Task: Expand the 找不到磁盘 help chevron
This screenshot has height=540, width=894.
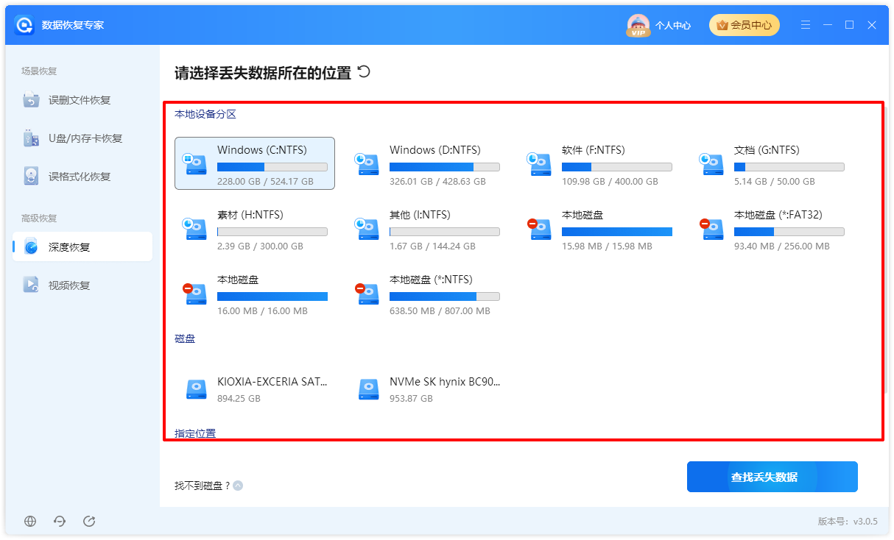Action: click(238, 486)
